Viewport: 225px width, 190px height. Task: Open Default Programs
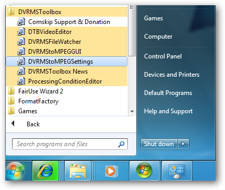coord(168,93)
